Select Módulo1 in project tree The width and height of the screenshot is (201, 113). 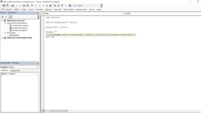16,35
